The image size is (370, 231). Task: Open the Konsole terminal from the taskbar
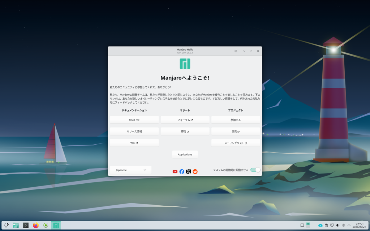[26, 225]
